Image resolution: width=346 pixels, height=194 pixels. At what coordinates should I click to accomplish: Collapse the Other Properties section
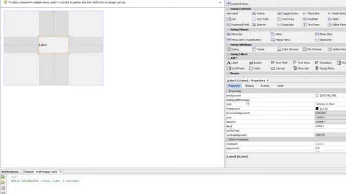(228, 140)
